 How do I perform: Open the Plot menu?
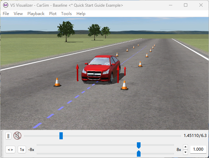pos(53,14)
